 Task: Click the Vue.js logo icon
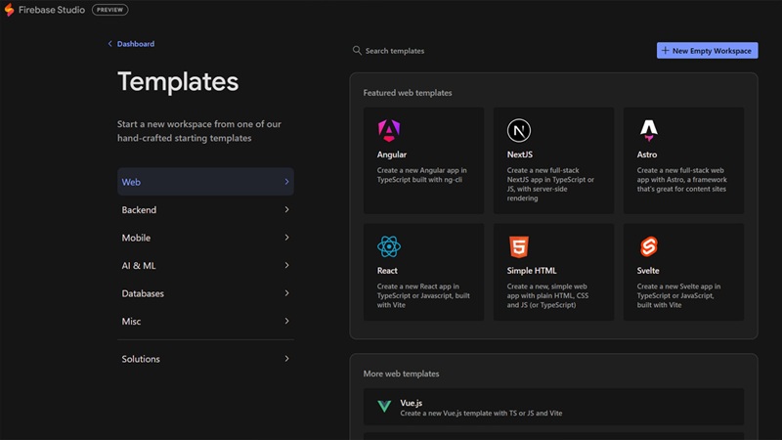pyautogui.click(x=384, y=407)
